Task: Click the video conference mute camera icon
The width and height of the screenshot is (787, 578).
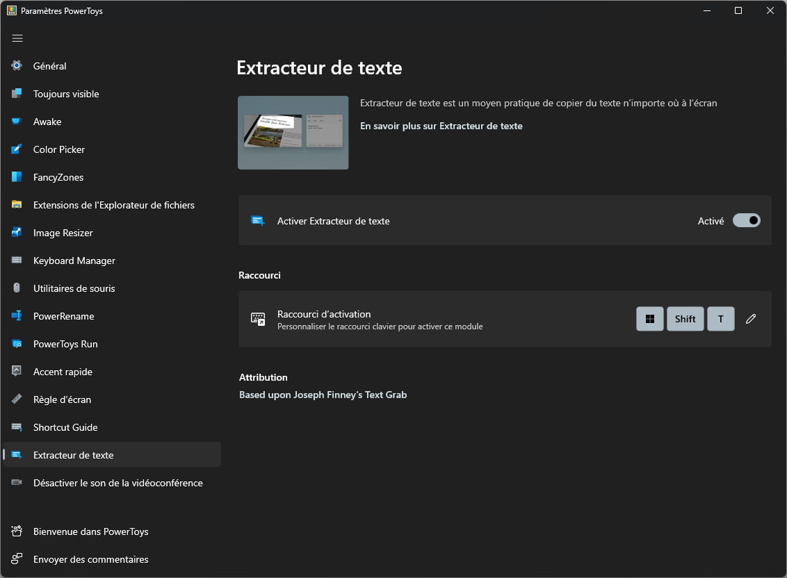Action: pos(17,482)
